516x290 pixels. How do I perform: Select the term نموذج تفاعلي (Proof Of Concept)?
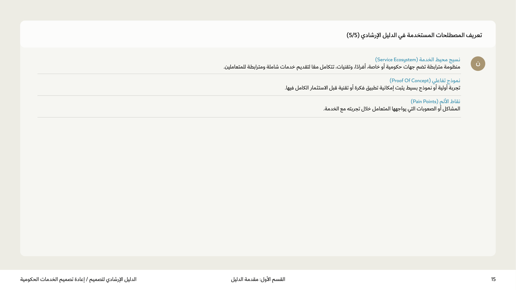pyautogui.click(x=425, y=80)
